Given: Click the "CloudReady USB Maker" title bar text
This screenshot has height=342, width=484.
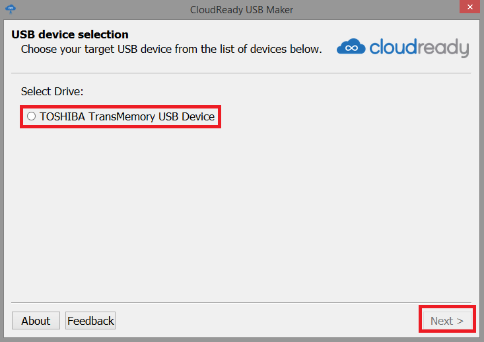Looking at the screenshot, I should tap(242, 9).
